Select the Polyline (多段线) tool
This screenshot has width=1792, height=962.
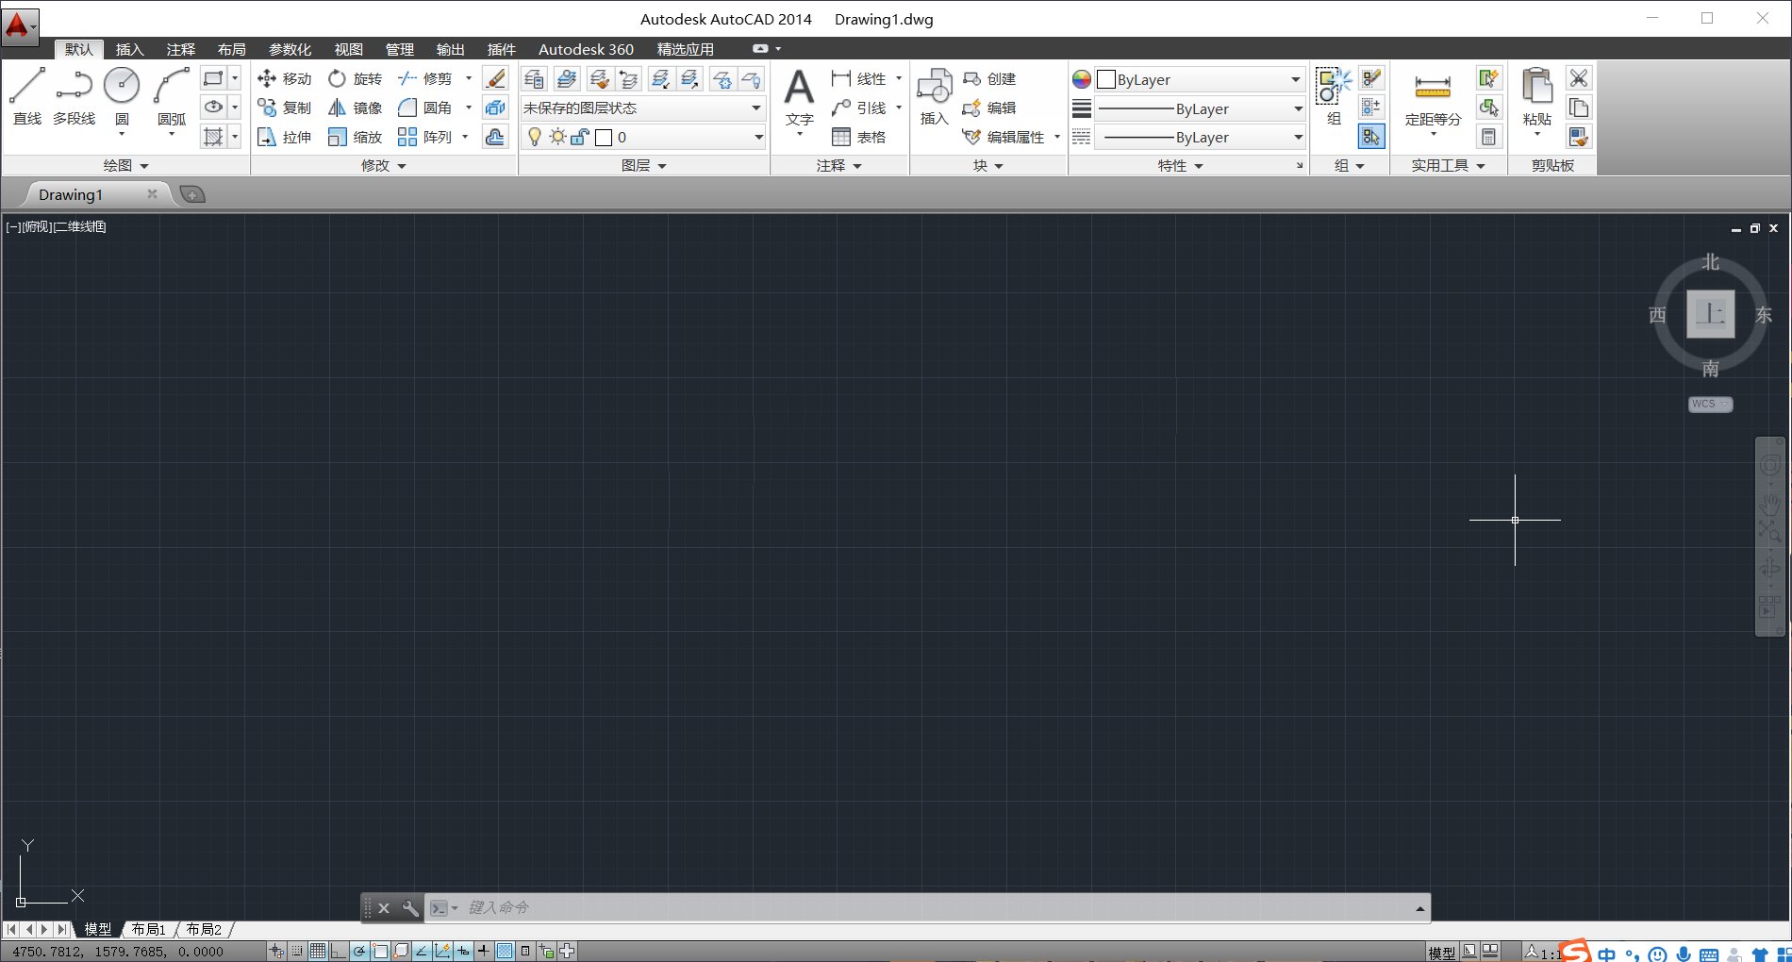click(x=74, y=96)
